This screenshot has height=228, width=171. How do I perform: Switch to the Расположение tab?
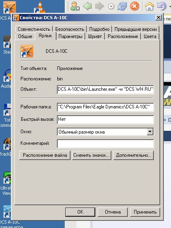123,36
